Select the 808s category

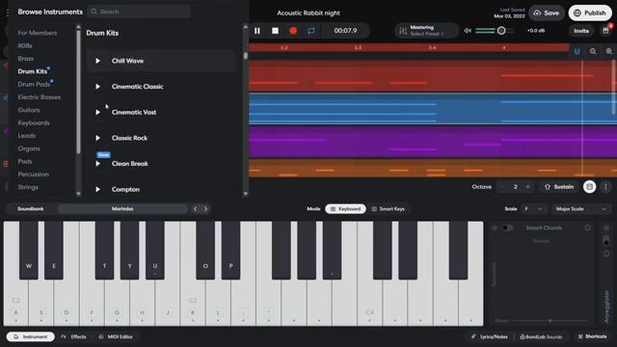click(25, 45)
